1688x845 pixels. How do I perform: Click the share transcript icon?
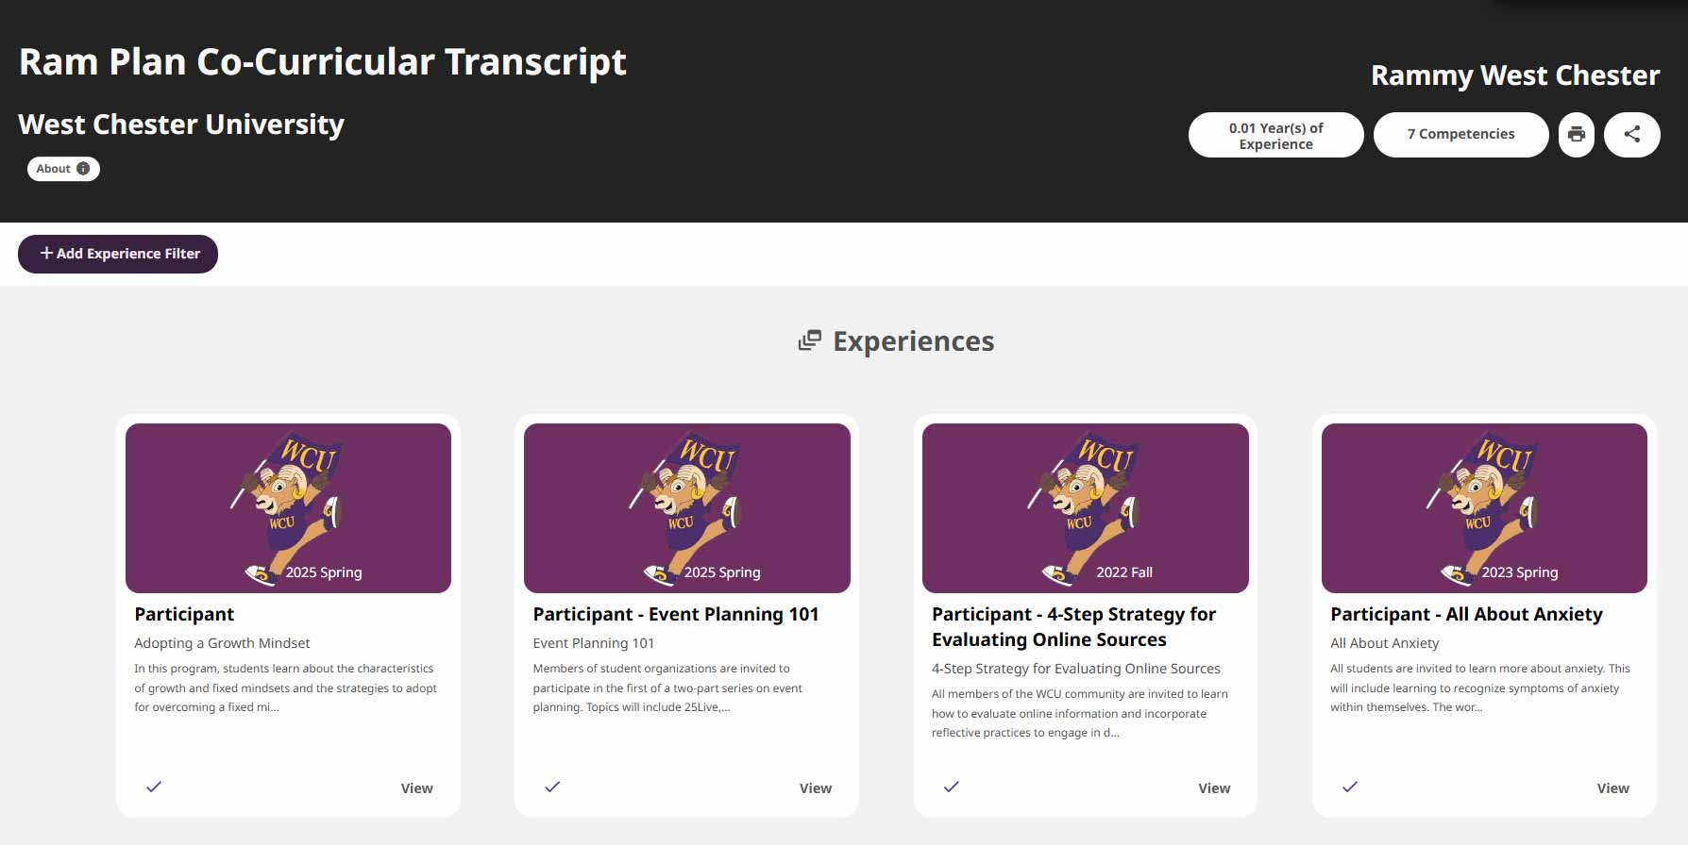1631,135
